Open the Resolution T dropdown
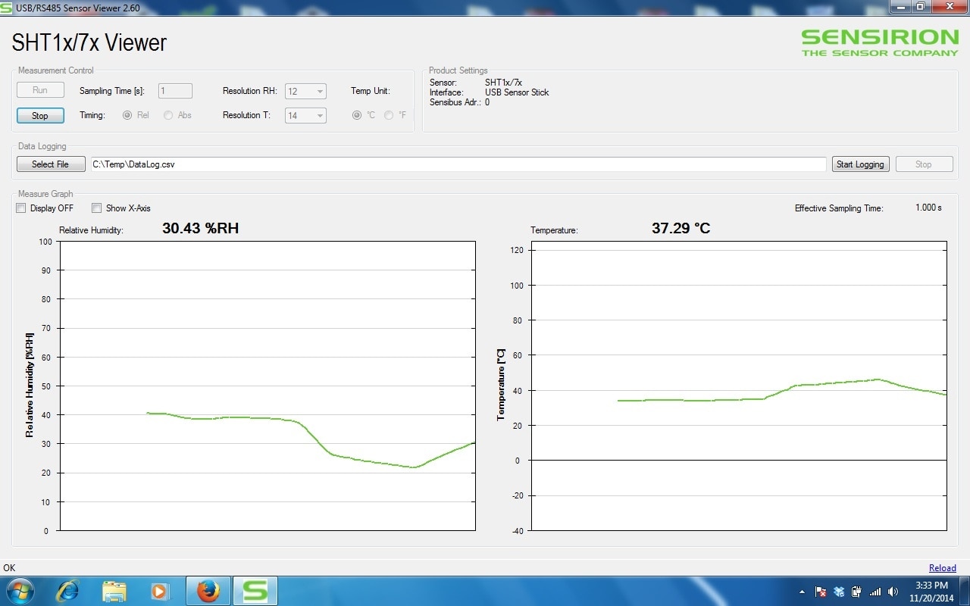 point(305,115)
